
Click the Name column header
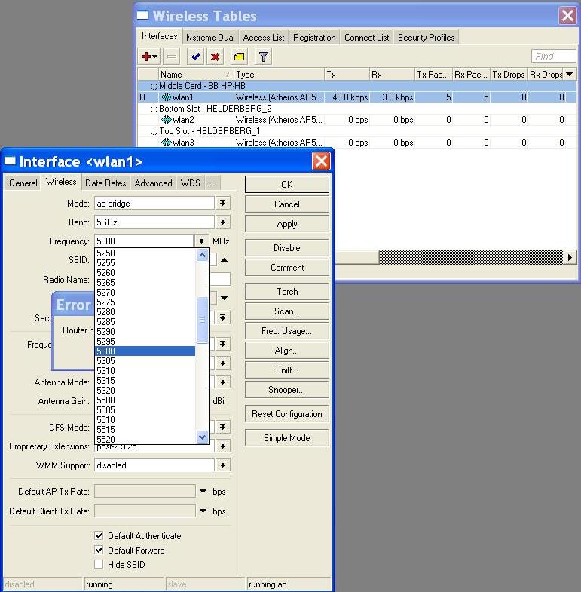195,75
